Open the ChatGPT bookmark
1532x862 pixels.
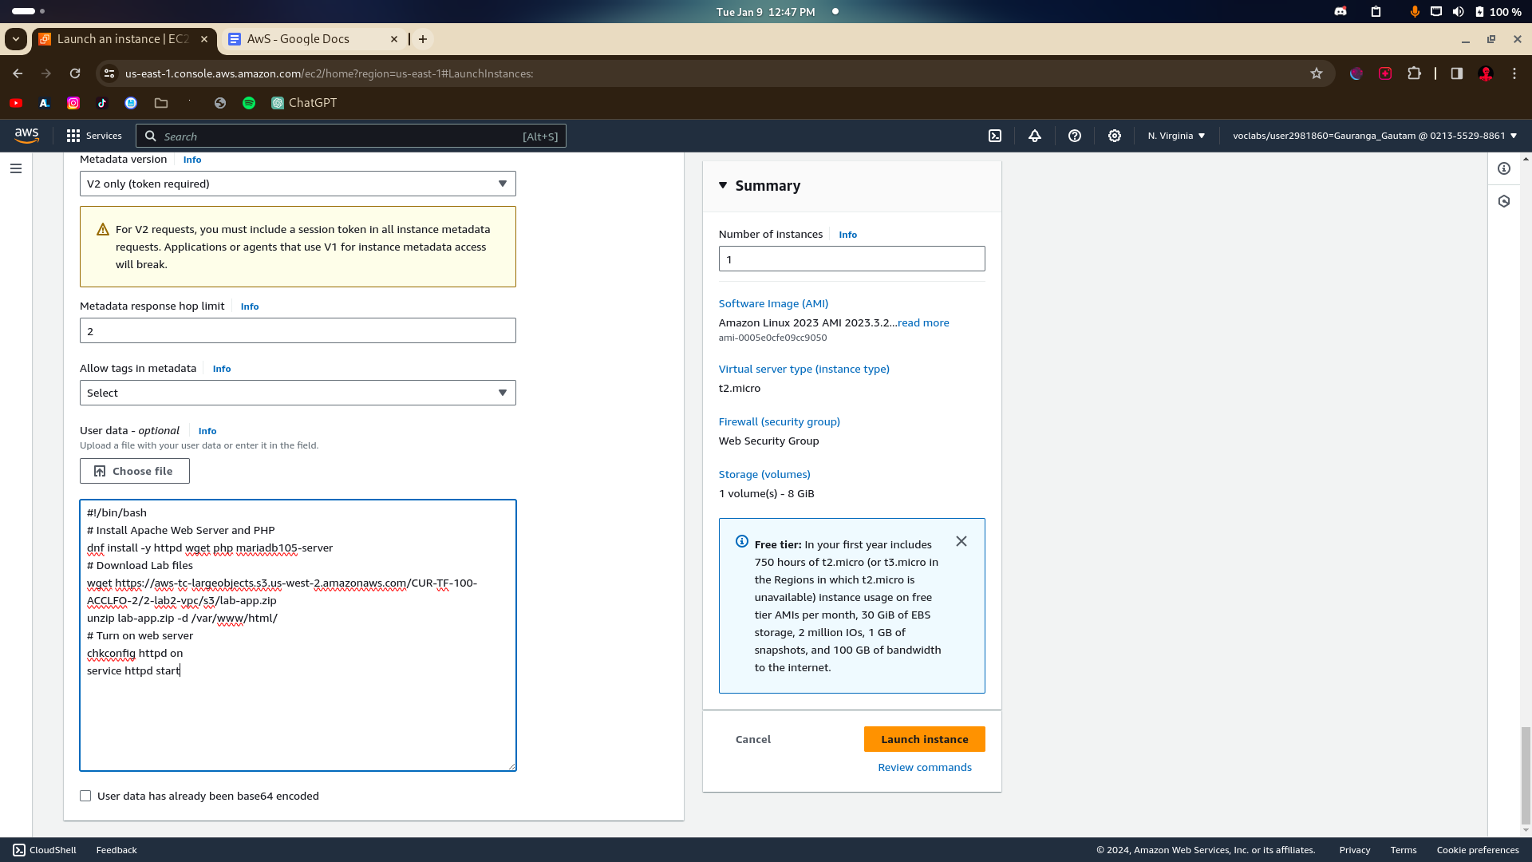pyautogui.click(x=304, y=103)
